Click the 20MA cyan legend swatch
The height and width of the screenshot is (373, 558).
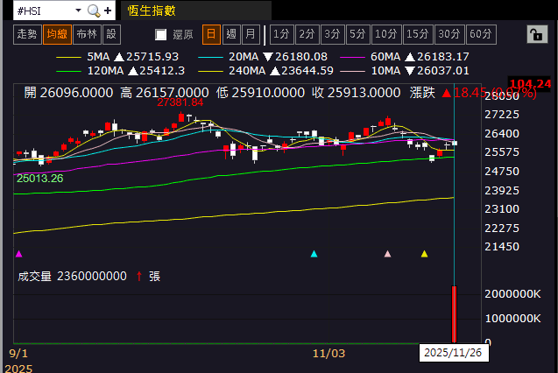coord(210,57)
